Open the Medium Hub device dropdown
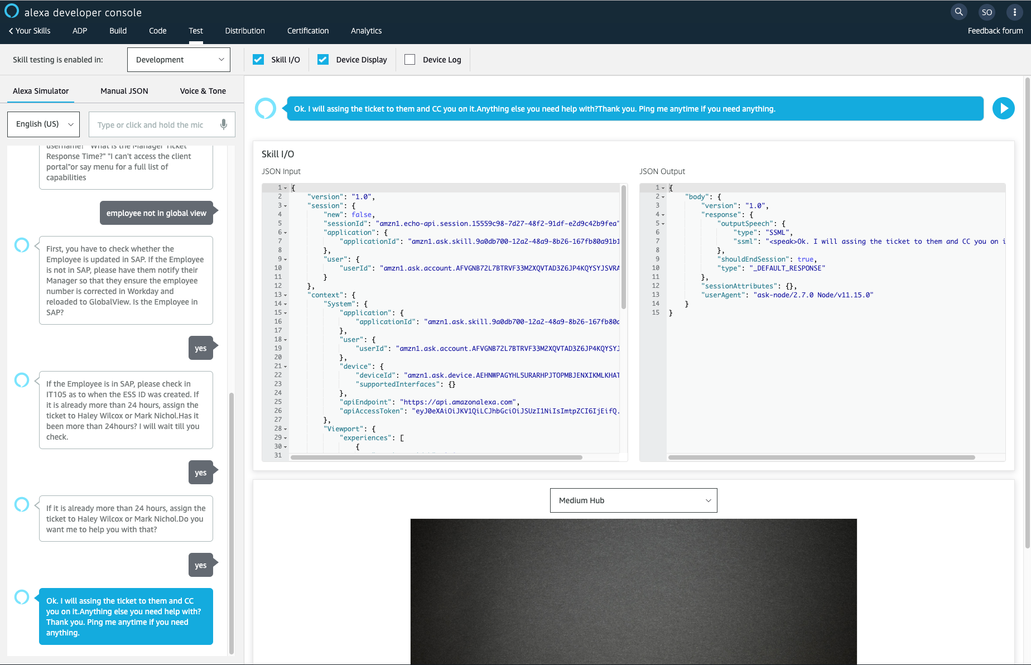The image size is (1031, 665). (633, 500)
